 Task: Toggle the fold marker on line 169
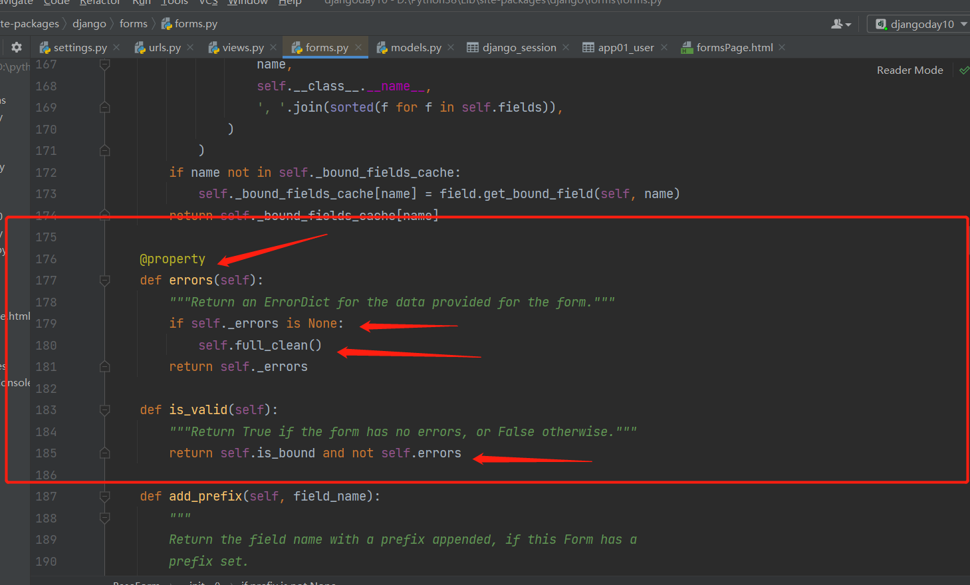pos(104,107)
